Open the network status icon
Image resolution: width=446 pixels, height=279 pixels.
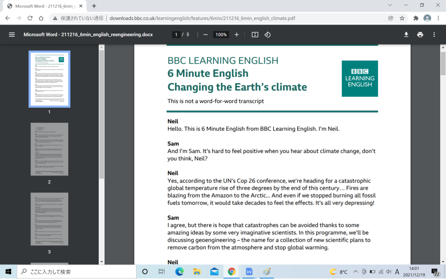[381, 272]
